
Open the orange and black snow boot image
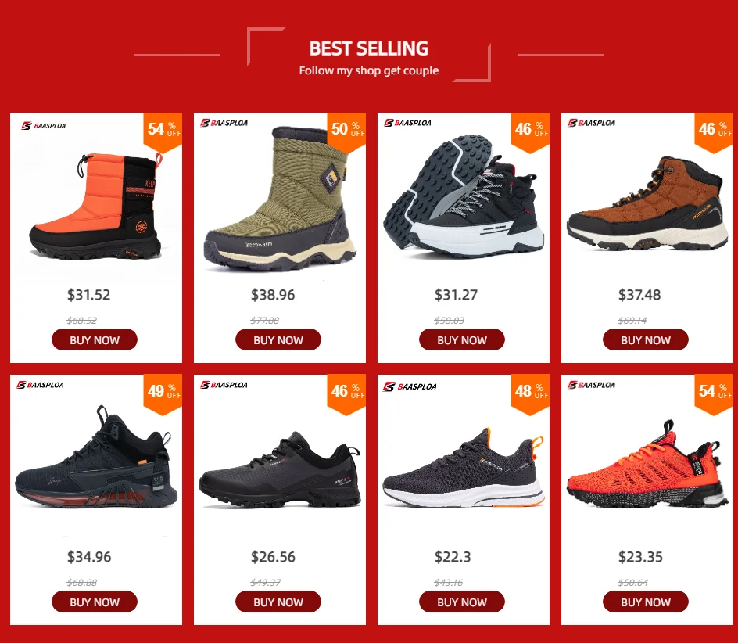(x=96, y=206)
